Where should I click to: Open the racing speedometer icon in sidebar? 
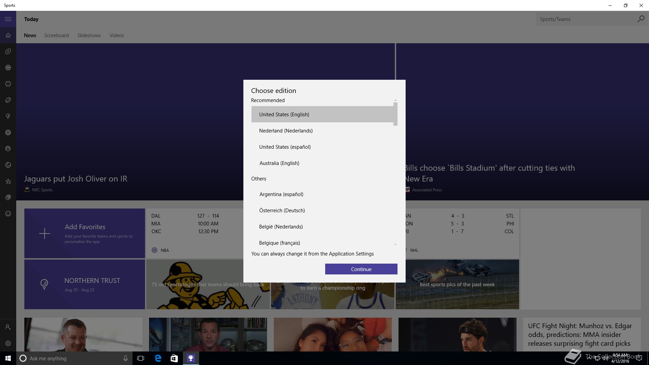click(8, 149)
